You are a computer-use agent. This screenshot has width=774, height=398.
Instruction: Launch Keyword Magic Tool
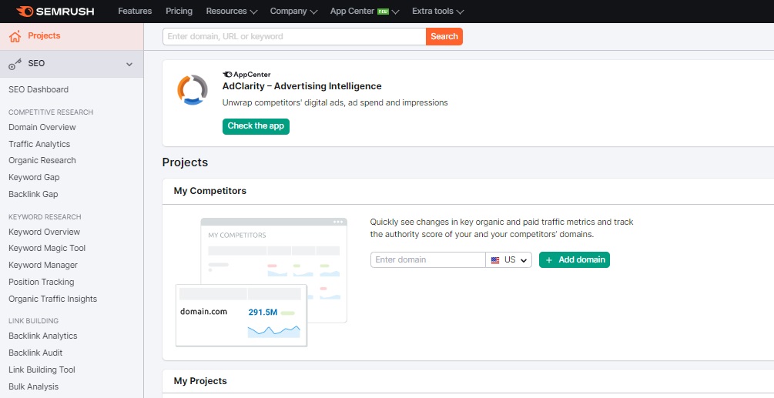47,248
